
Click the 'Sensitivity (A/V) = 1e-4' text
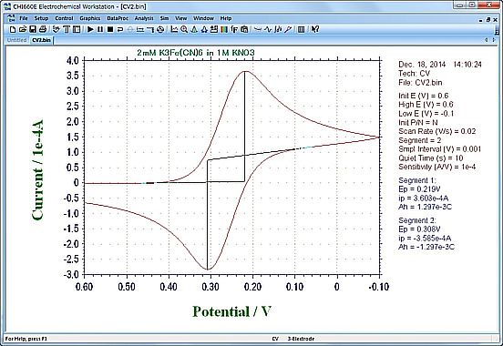tap(436, 167)
